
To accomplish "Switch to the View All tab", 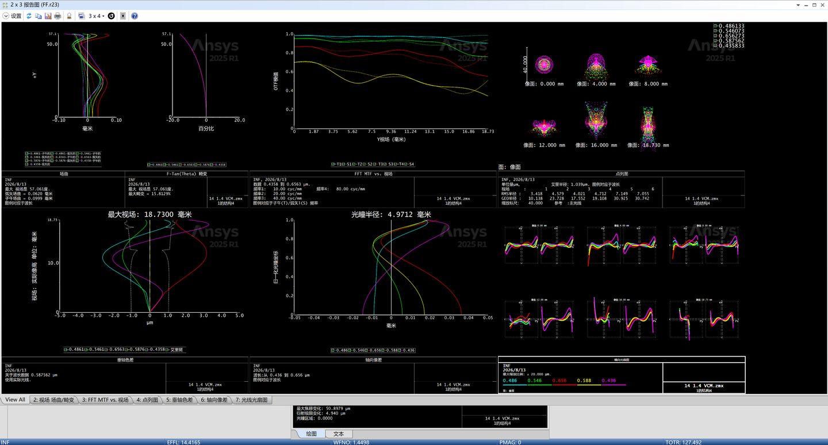I will pos(16,400).
